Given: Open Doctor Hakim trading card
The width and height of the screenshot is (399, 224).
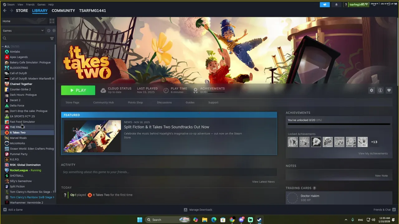Looking at the screenshot, I should click(339, 198).
